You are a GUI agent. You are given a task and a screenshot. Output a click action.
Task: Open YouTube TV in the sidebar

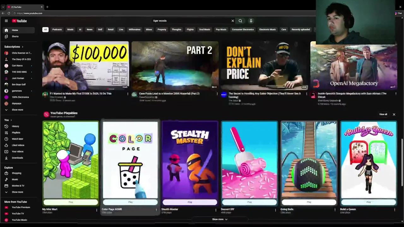19,213
